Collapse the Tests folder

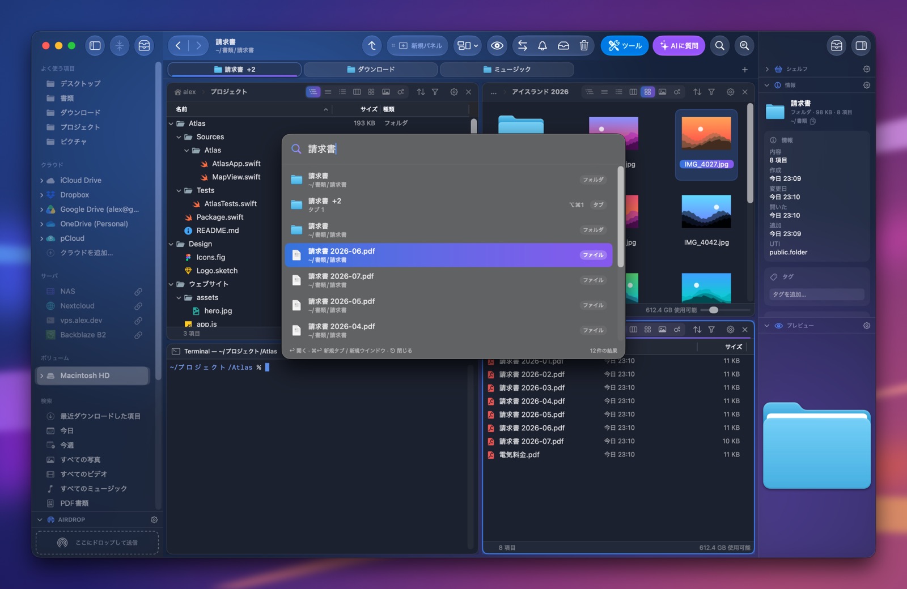coord(179,191)
